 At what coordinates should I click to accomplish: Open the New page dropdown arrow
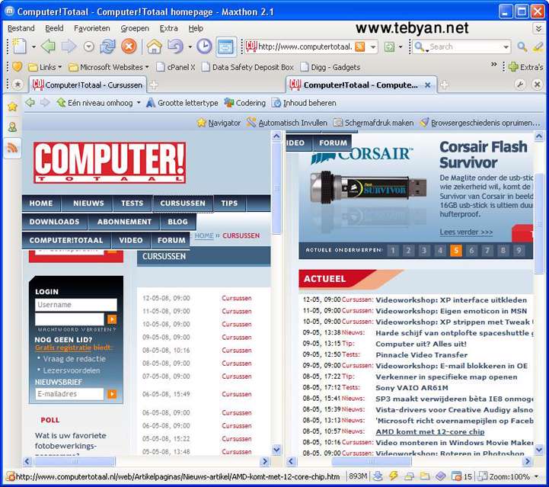[34, 46]
